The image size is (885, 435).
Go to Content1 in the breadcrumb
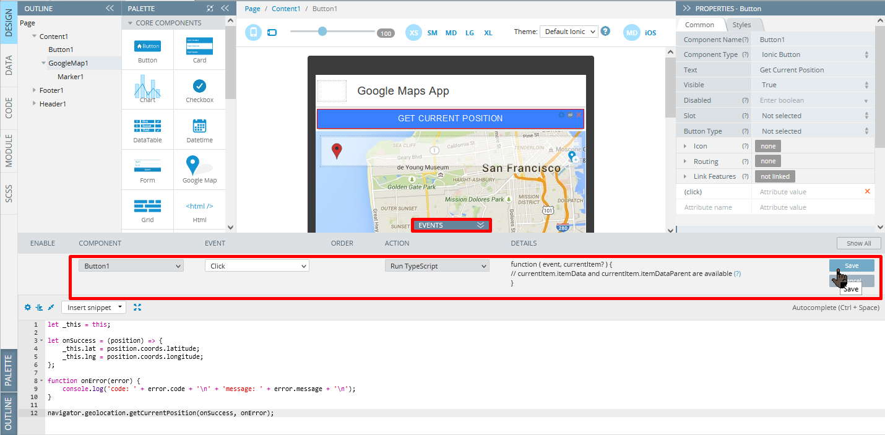[x=286, y=9]
